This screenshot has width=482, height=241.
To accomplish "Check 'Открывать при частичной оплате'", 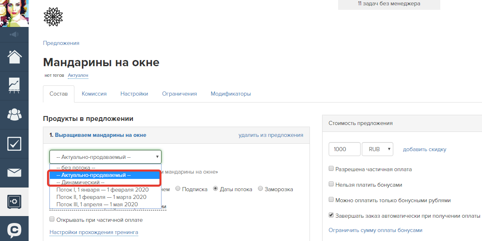I will coord(52,219).
